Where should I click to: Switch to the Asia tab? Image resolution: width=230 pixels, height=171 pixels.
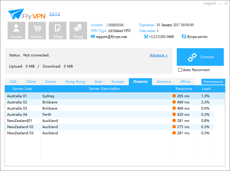tap(98, 82)
